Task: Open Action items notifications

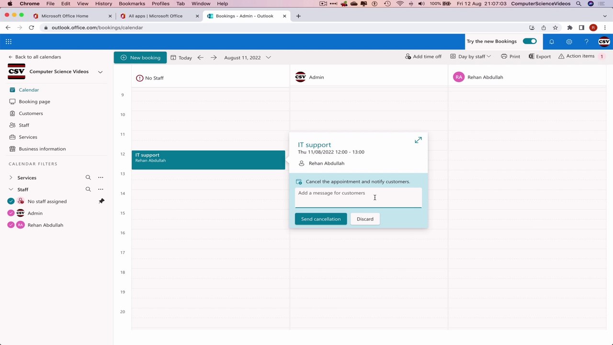Action: coord(581,56)
